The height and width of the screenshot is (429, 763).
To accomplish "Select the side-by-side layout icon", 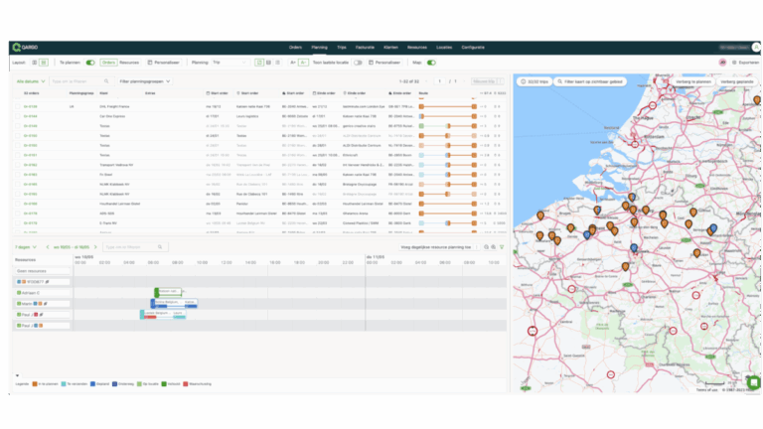I will tap(34, 63).
